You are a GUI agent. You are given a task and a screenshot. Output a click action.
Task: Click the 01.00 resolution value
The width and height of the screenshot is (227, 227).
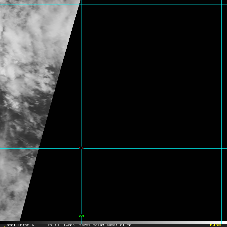pos(126,225)
